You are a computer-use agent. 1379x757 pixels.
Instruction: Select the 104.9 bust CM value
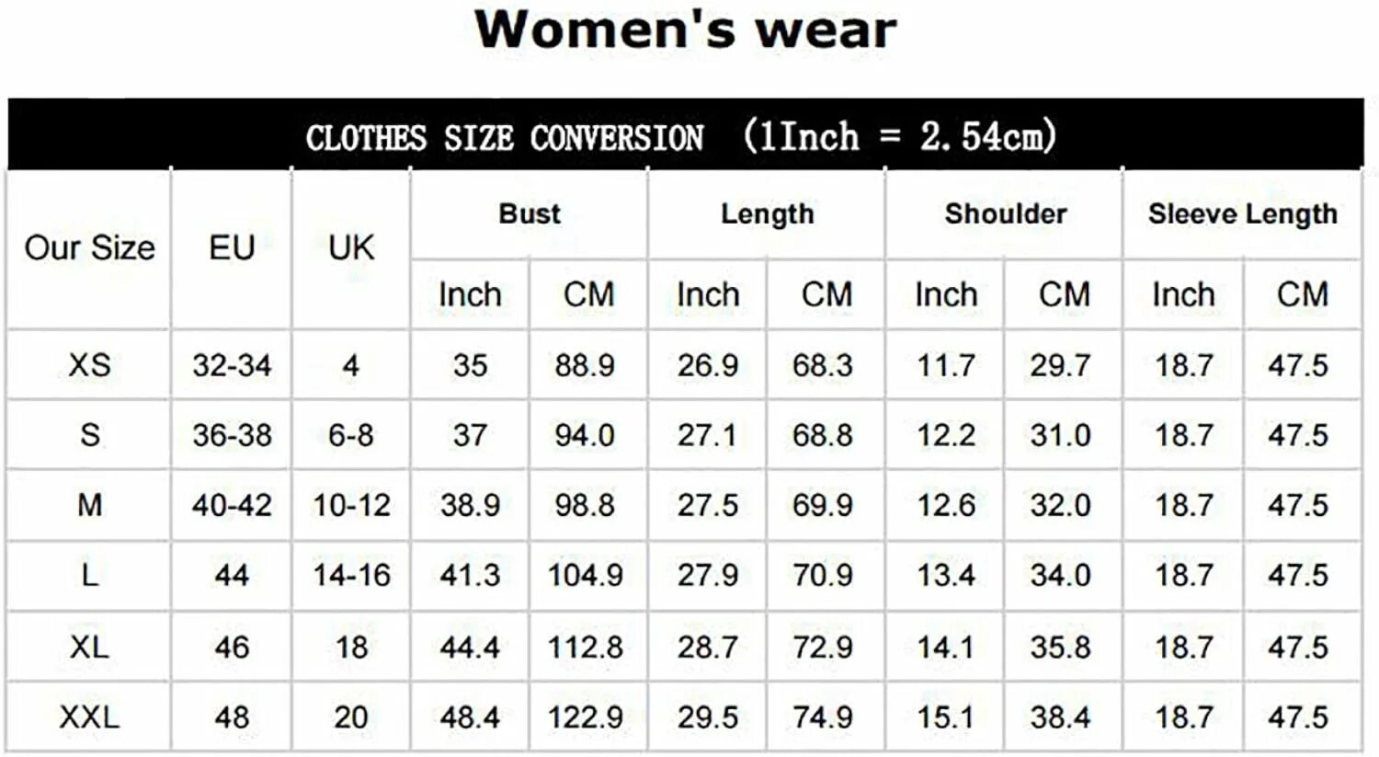(586, 576)
